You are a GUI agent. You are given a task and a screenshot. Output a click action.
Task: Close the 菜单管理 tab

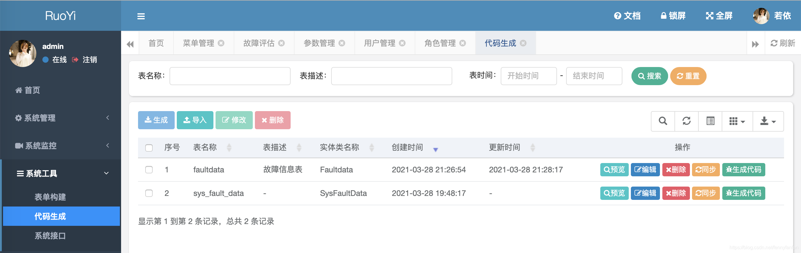(221, 43)
